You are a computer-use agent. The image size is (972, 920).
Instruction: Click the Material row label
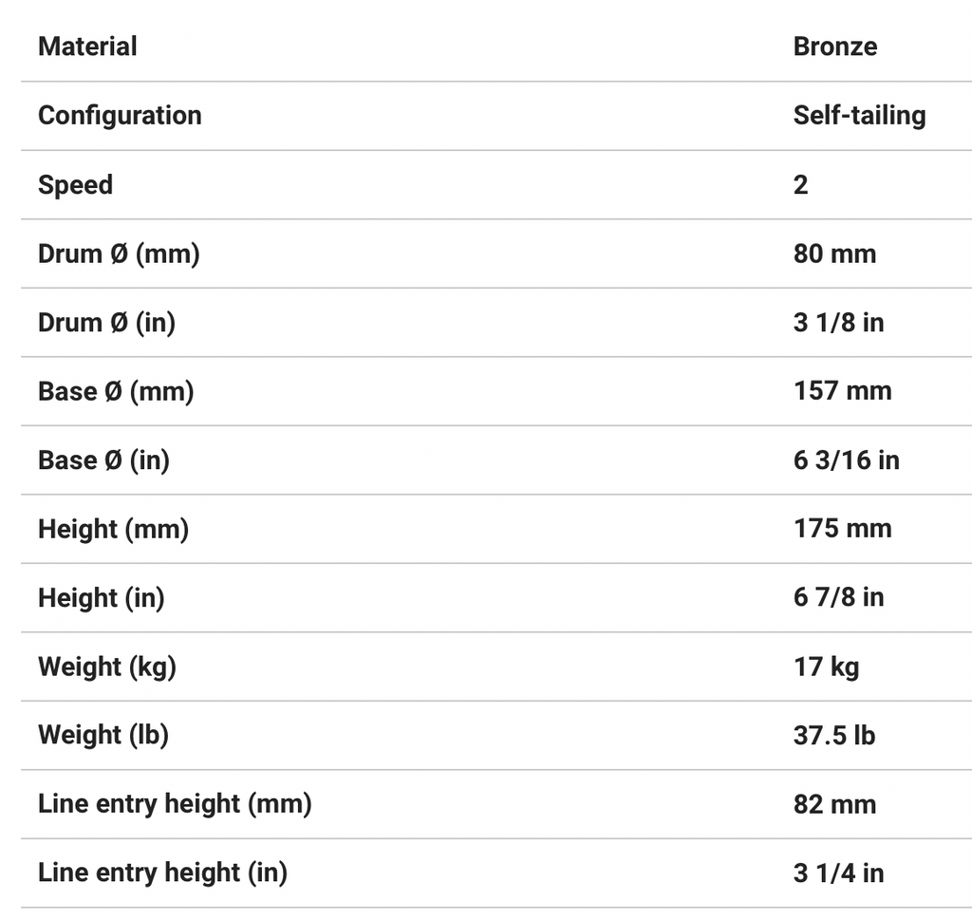[87, 47]
